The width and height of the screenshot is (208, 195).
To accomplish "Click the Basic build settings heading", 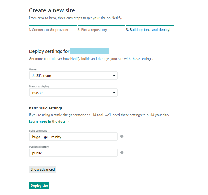I will click(46, 108).
